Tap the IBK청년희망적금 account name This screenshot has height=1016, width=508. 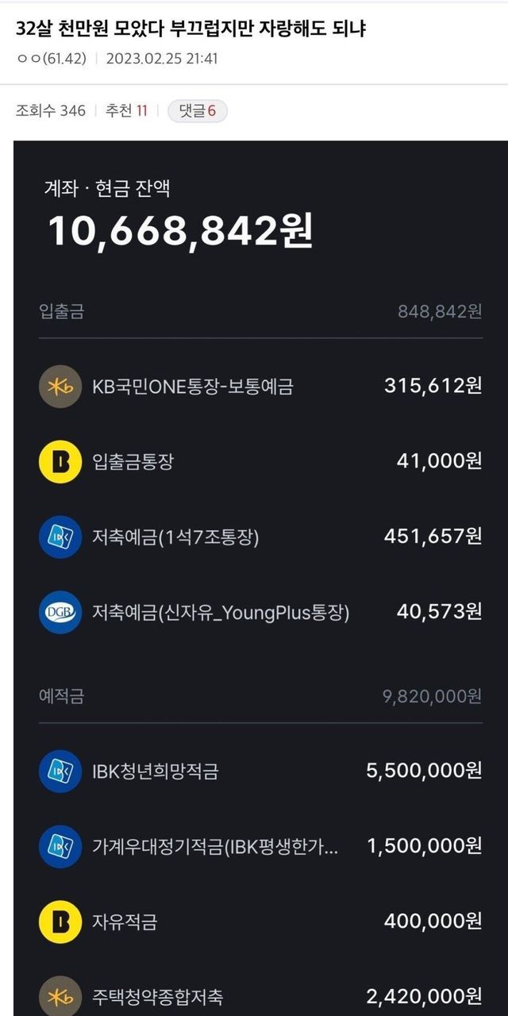156,771
